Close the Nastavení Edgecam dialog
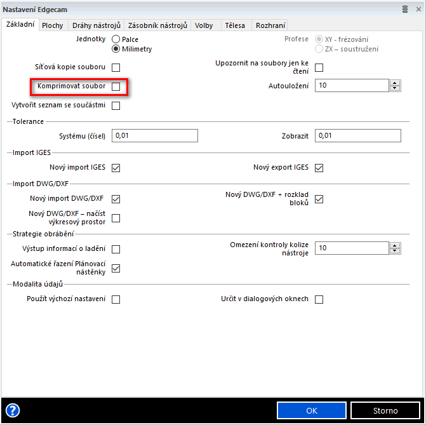The image size is (426, 425). 416,10
